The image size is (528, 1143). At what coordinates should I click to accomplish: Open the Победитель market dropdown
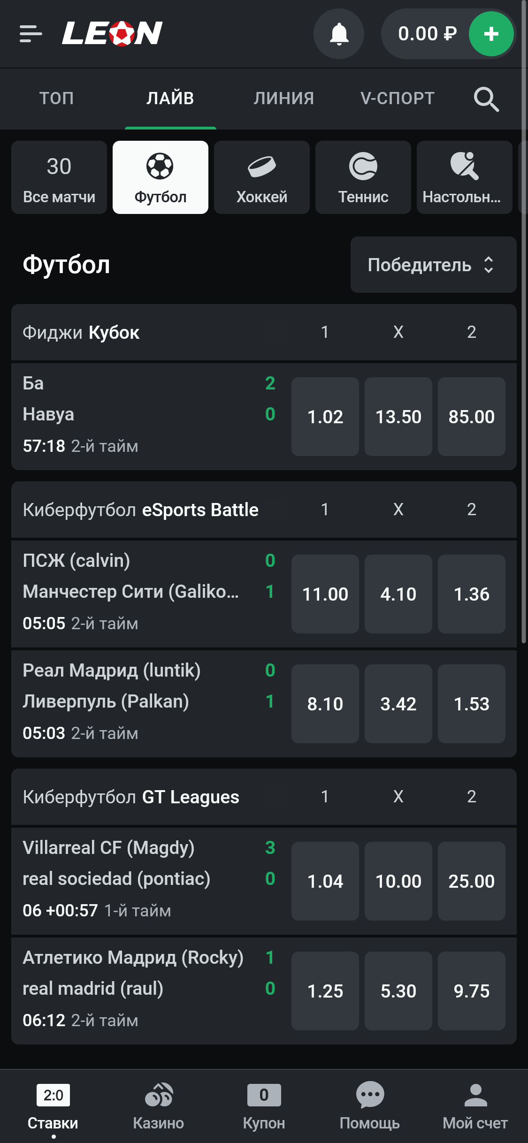433,265
